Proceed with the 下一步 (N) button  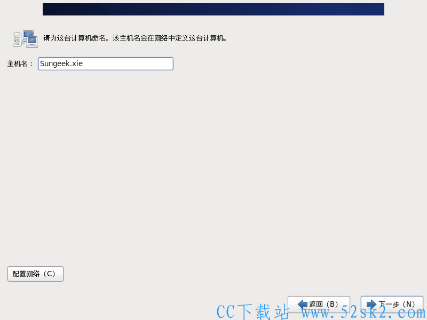pos(392,304)
